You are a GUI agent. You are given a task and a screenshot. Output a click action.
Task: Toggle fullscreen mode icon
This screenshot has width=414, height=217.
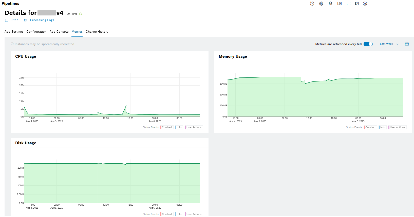[349, 4]
